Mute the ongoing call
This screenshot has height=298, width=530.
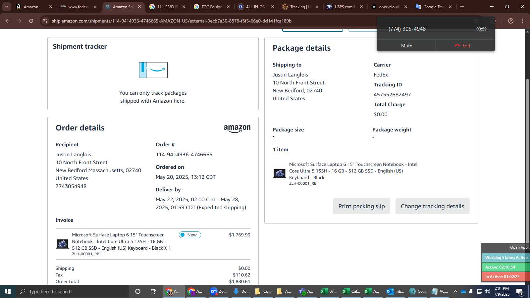click(406, 46)
